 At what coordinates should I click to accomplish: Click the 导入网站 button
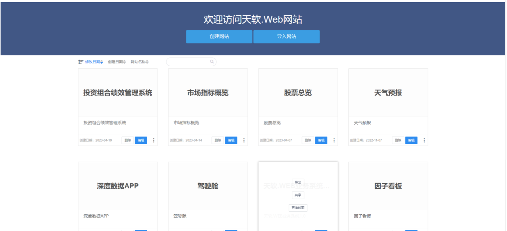(x=287, y=37)
